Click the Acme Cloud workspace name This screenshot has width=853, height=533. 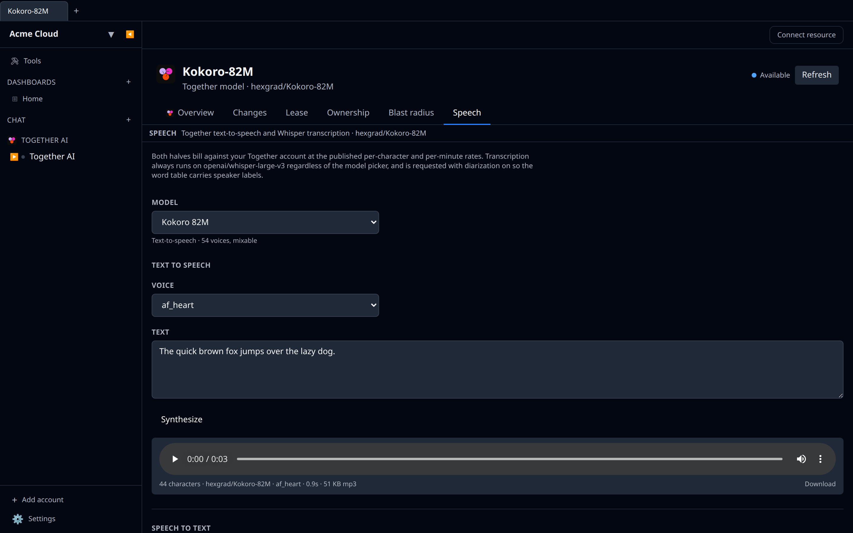click(34, 34)
